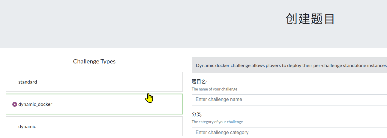Image resolution: width=387 pixels, height=138 pixels.
Task: Click the Challenge Types section heading
Action: tap(94, 61)
